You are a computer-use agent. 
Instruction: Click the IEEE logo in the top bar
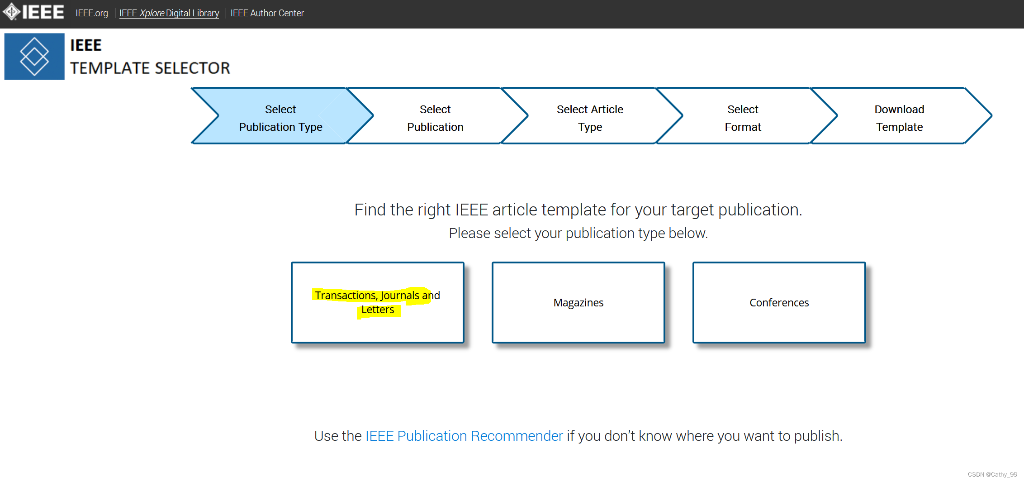point(34,12)
